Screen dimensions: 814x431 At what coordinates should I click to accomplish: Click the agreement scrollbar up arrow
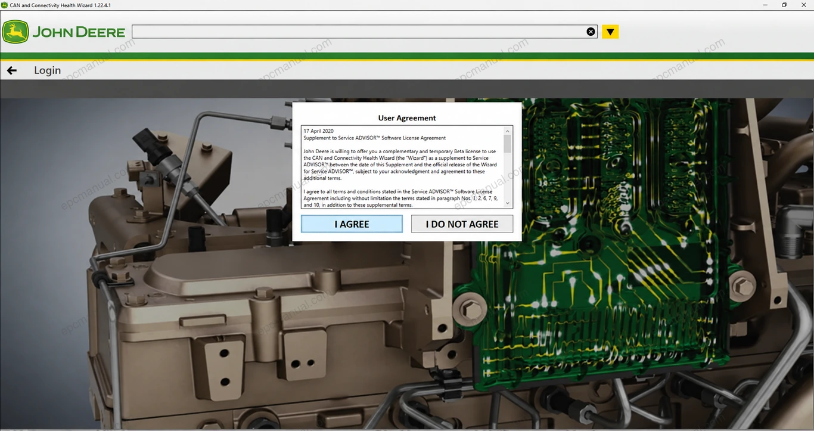tap(508, 130)
